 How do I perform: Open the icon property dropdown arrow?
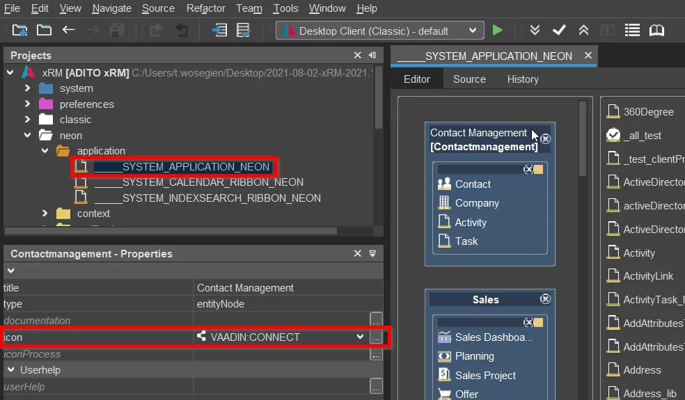click(360, 337)
